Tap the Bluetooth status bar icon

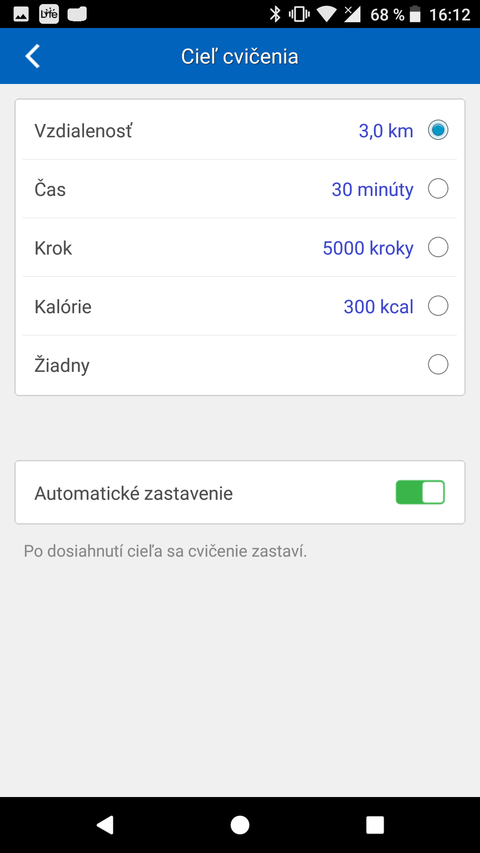pyautogui.click(x=275, y=14)
